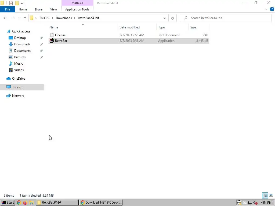
Task: Open Music in the navigation pane
Action: point(19,64)
